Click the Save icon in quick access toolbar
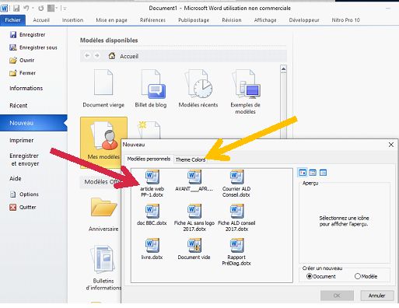Viewport: 399px width, 308px height. (16, 9)
